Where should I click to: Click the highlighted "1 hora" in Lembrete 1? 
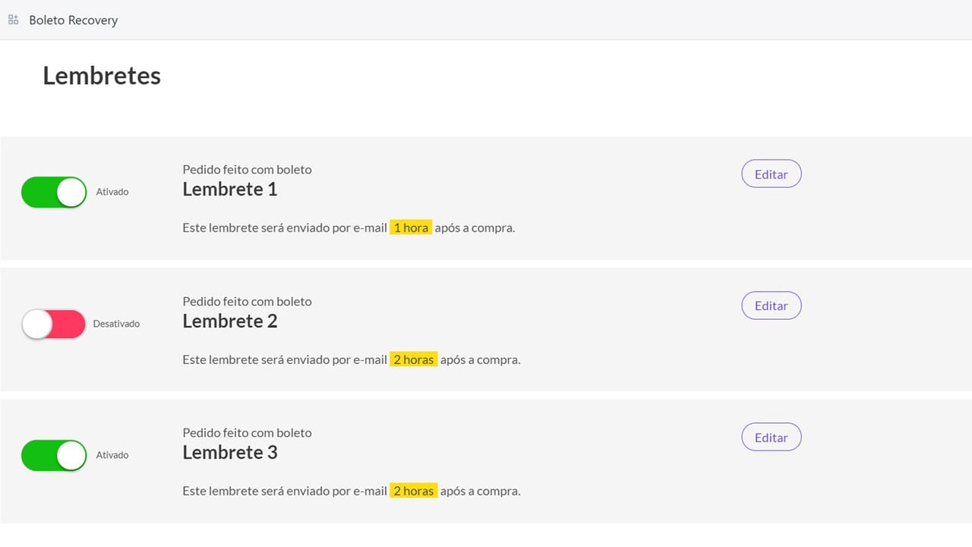(x=411, y=227)
